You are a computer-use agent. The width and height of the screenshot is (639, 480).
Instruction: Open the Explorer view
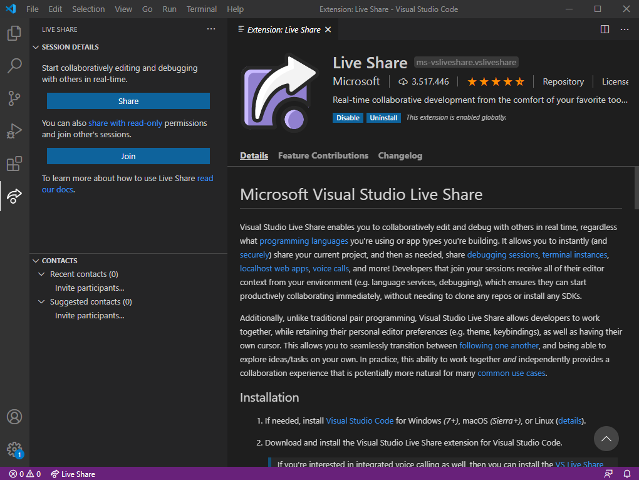14,33
